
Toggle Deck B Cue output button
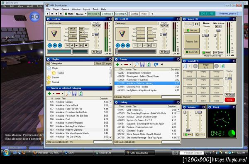click(x=167, y=52)
